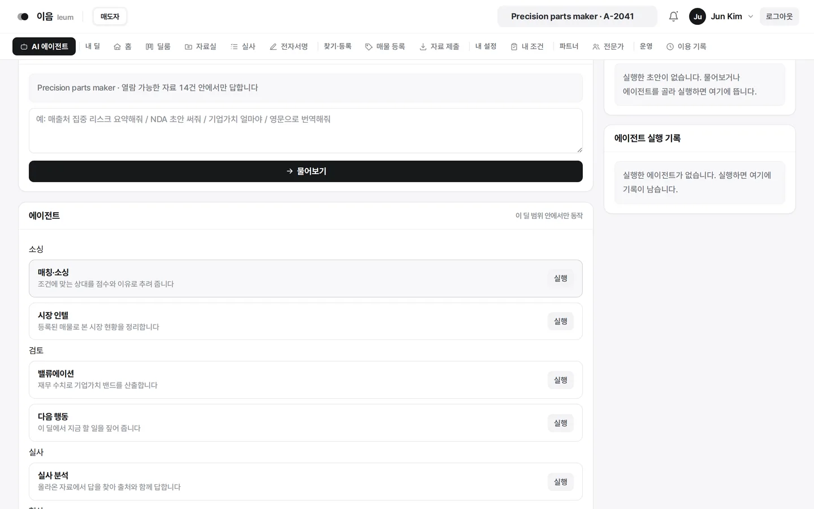Switch to the 실사 tab

click(x=243, y=46)
